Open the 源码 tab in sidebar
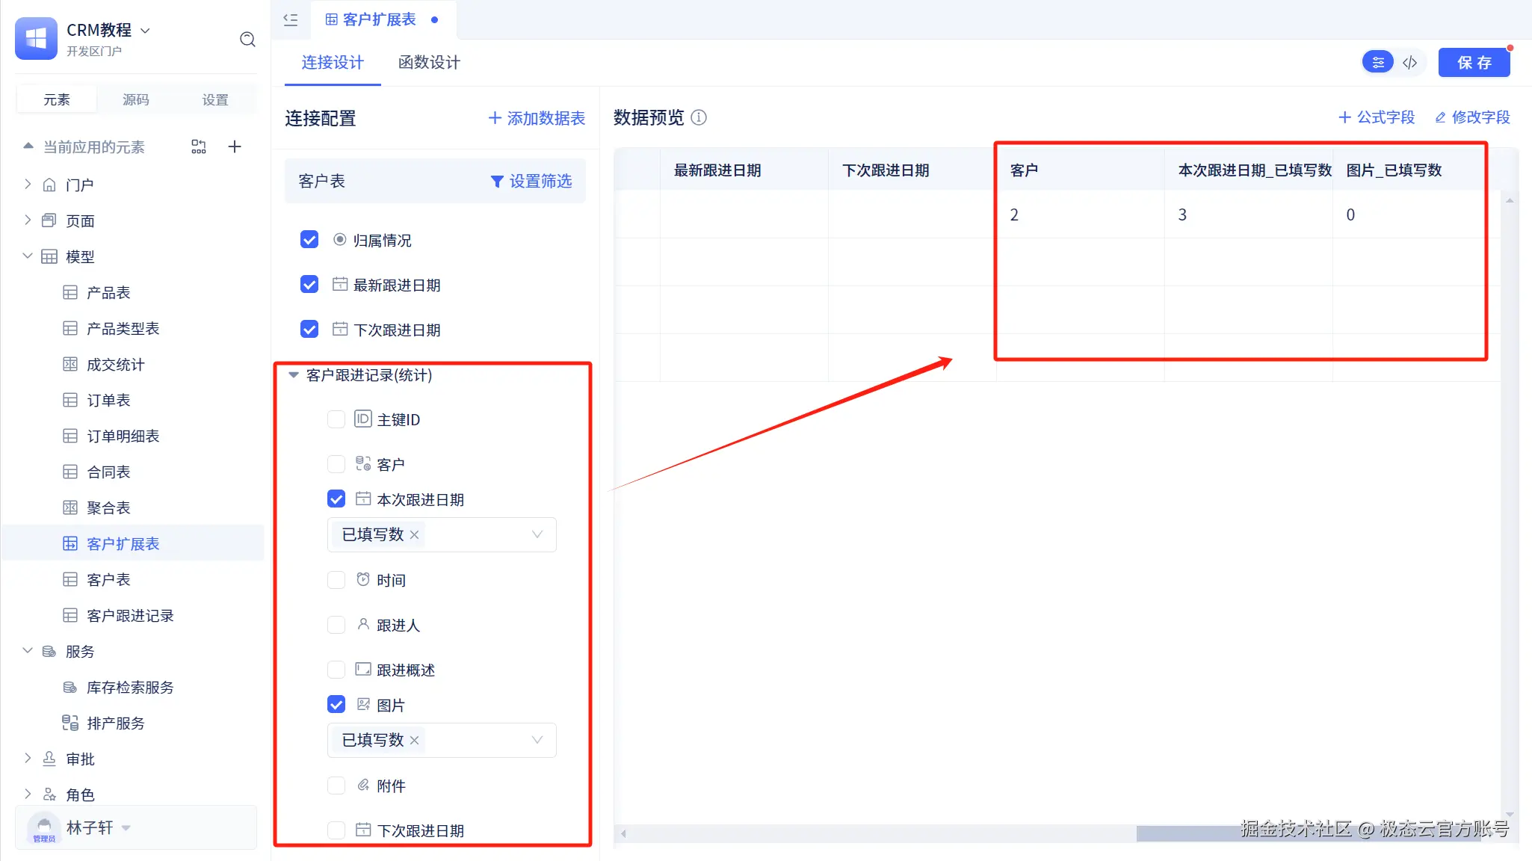 tap(136, 99)
